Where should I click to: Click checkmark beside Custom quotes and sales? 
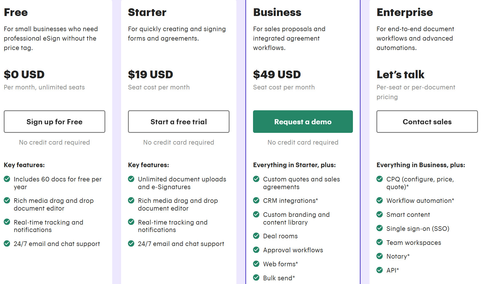pos(256,179)
